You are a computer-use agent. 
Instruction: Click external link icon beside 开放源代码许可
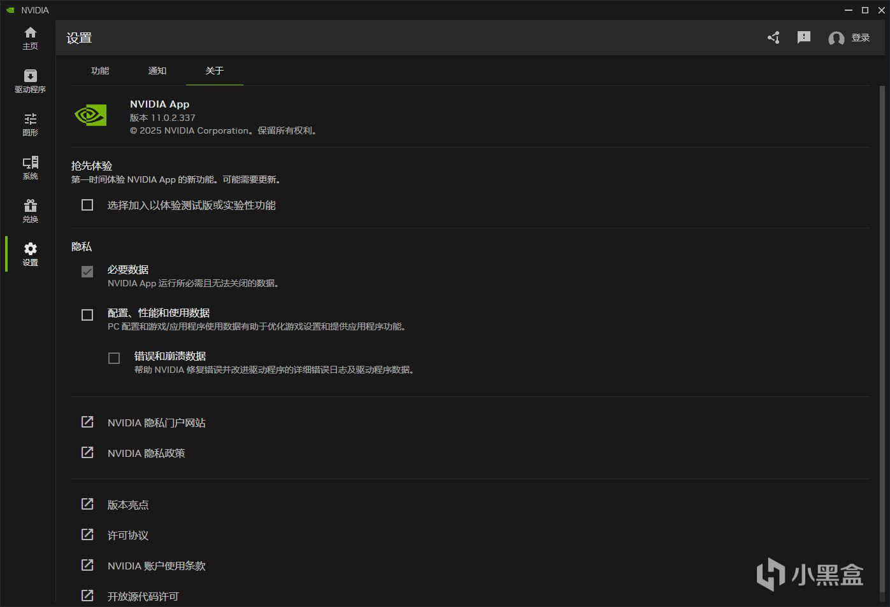pyautogui.click(x=87, y=596)
